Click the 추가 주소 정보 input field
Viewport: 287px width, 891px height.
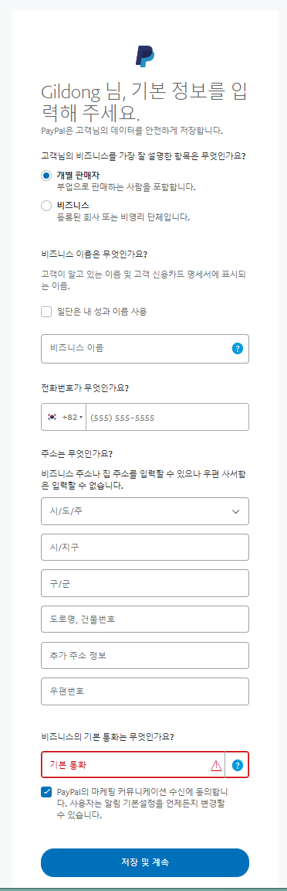pos(145,656)
